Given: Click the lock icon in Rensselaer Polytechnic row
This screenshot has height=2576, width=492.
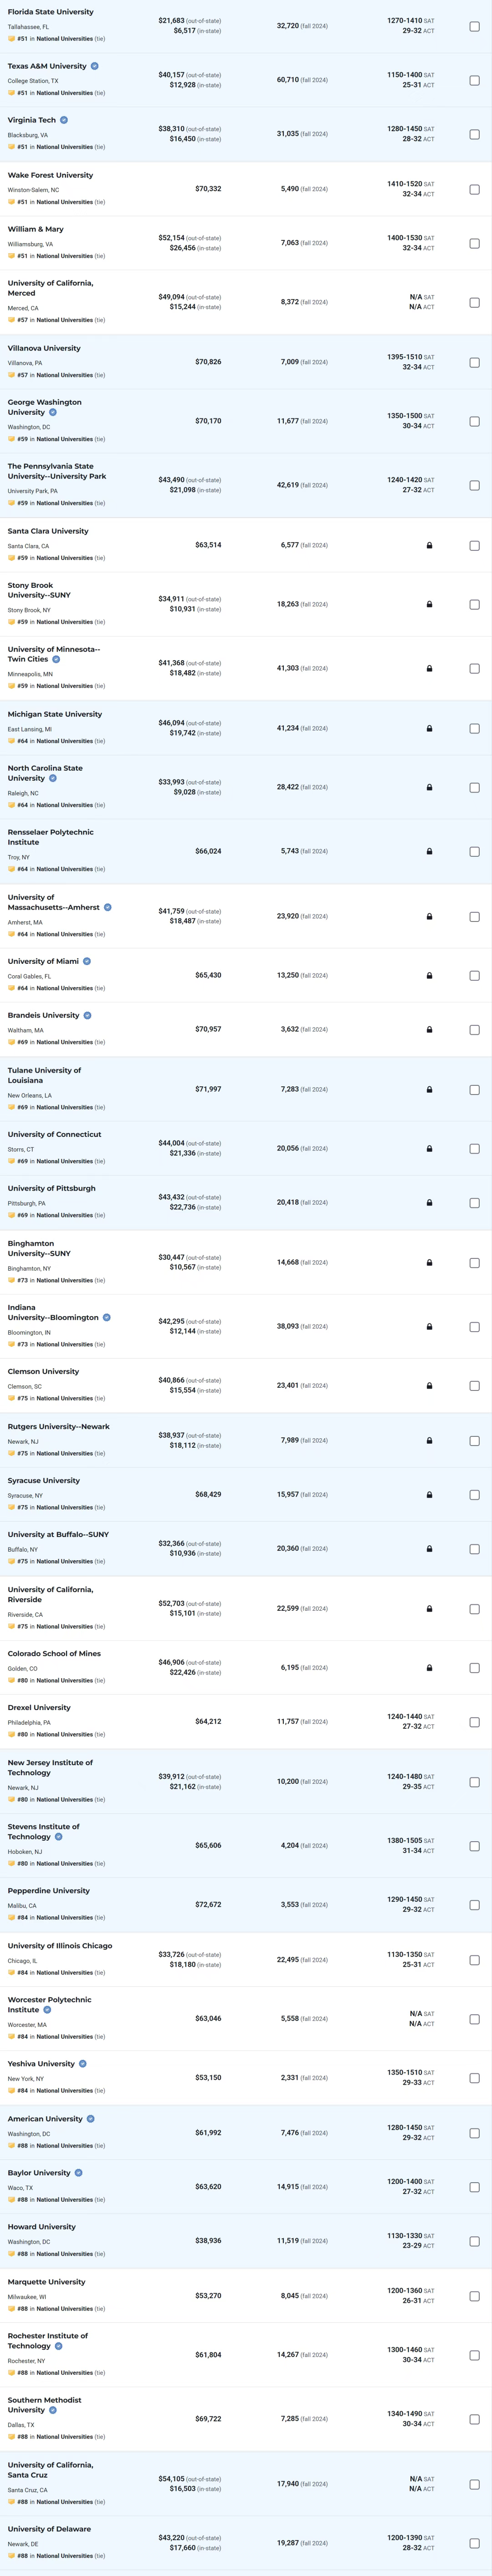Looking at the screenshot, I should (429, 852).
